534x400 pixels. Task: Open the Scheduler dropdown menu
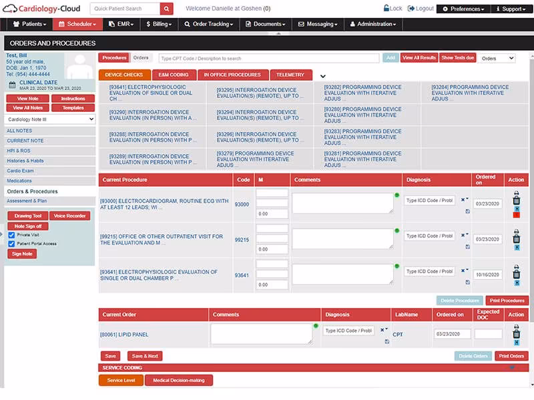point(77,24)
